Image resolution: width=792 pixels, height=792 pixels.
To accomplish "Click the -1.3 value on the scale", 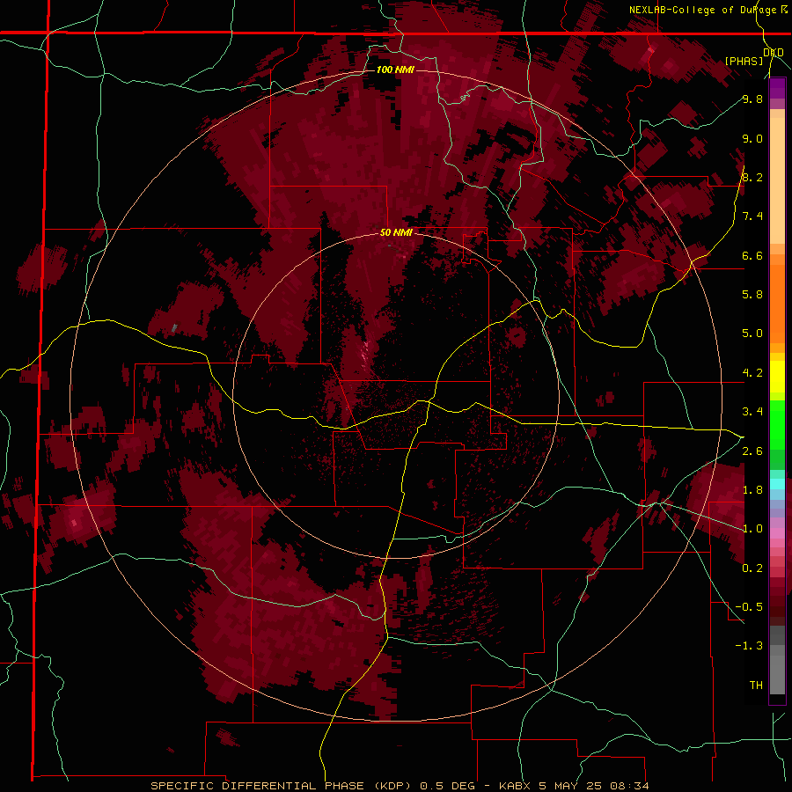I will pyautogui.click(x=749, y=646).
